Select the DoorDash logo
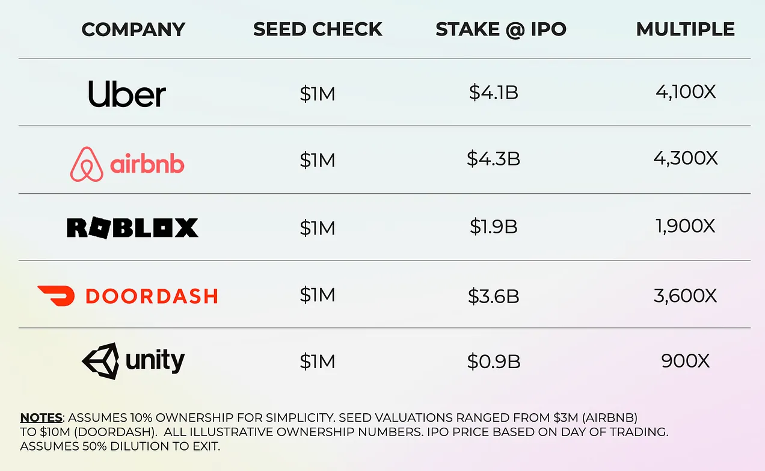Screen dimensions: 765x471 [x=127, y=295]
